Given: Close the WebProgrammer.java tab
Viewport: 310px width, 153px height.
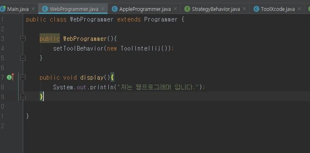Looking at the screenshot, I should tap(102, 9).
